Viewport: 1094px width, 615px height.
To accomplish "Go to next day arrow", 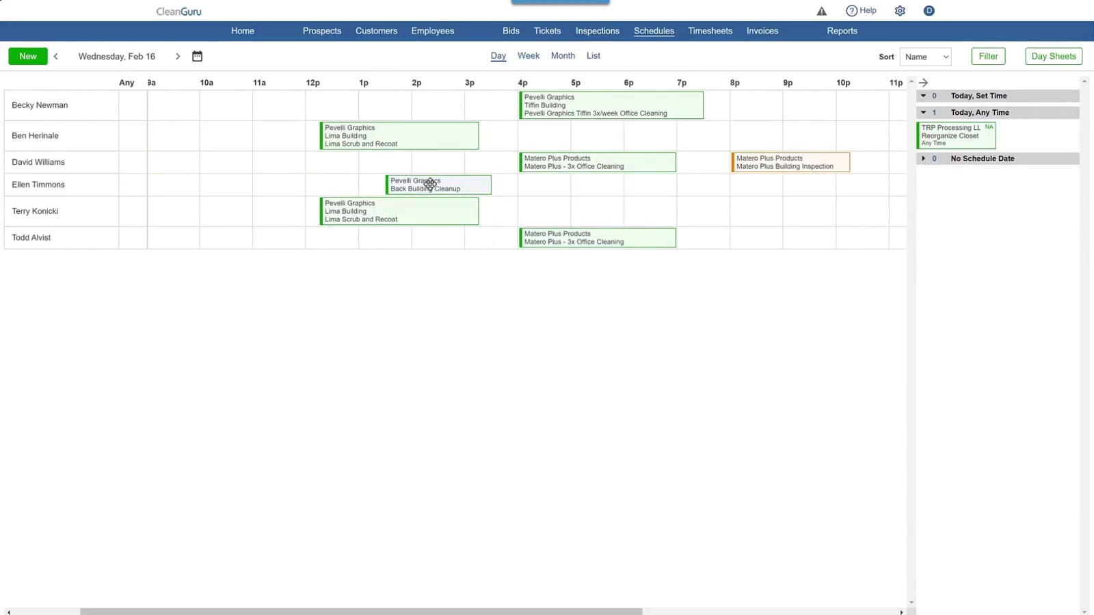I will coord(178,56).
